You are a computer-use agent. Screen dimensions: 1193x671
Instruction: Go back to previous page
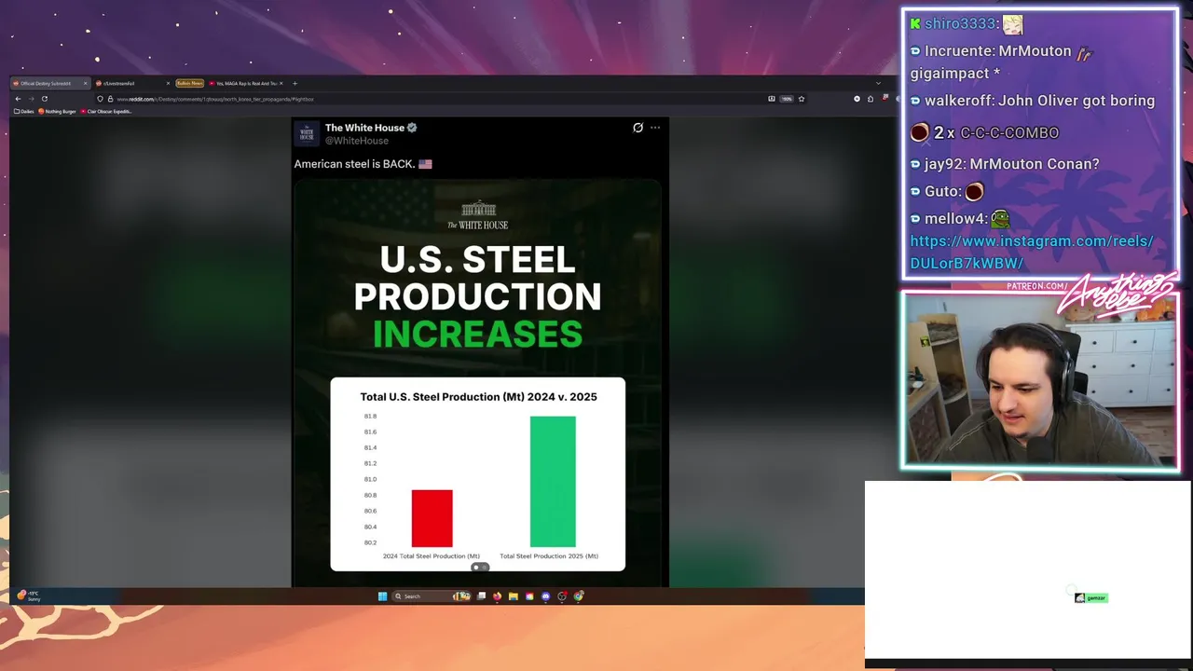click(x=18, y=99)
